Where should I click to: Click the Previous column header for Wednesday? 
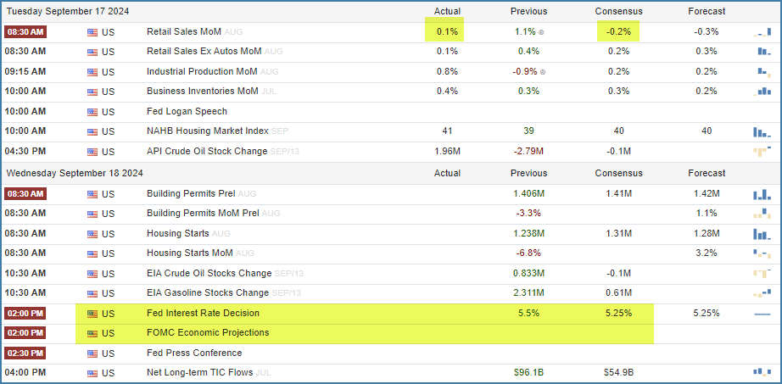(528, 173)
